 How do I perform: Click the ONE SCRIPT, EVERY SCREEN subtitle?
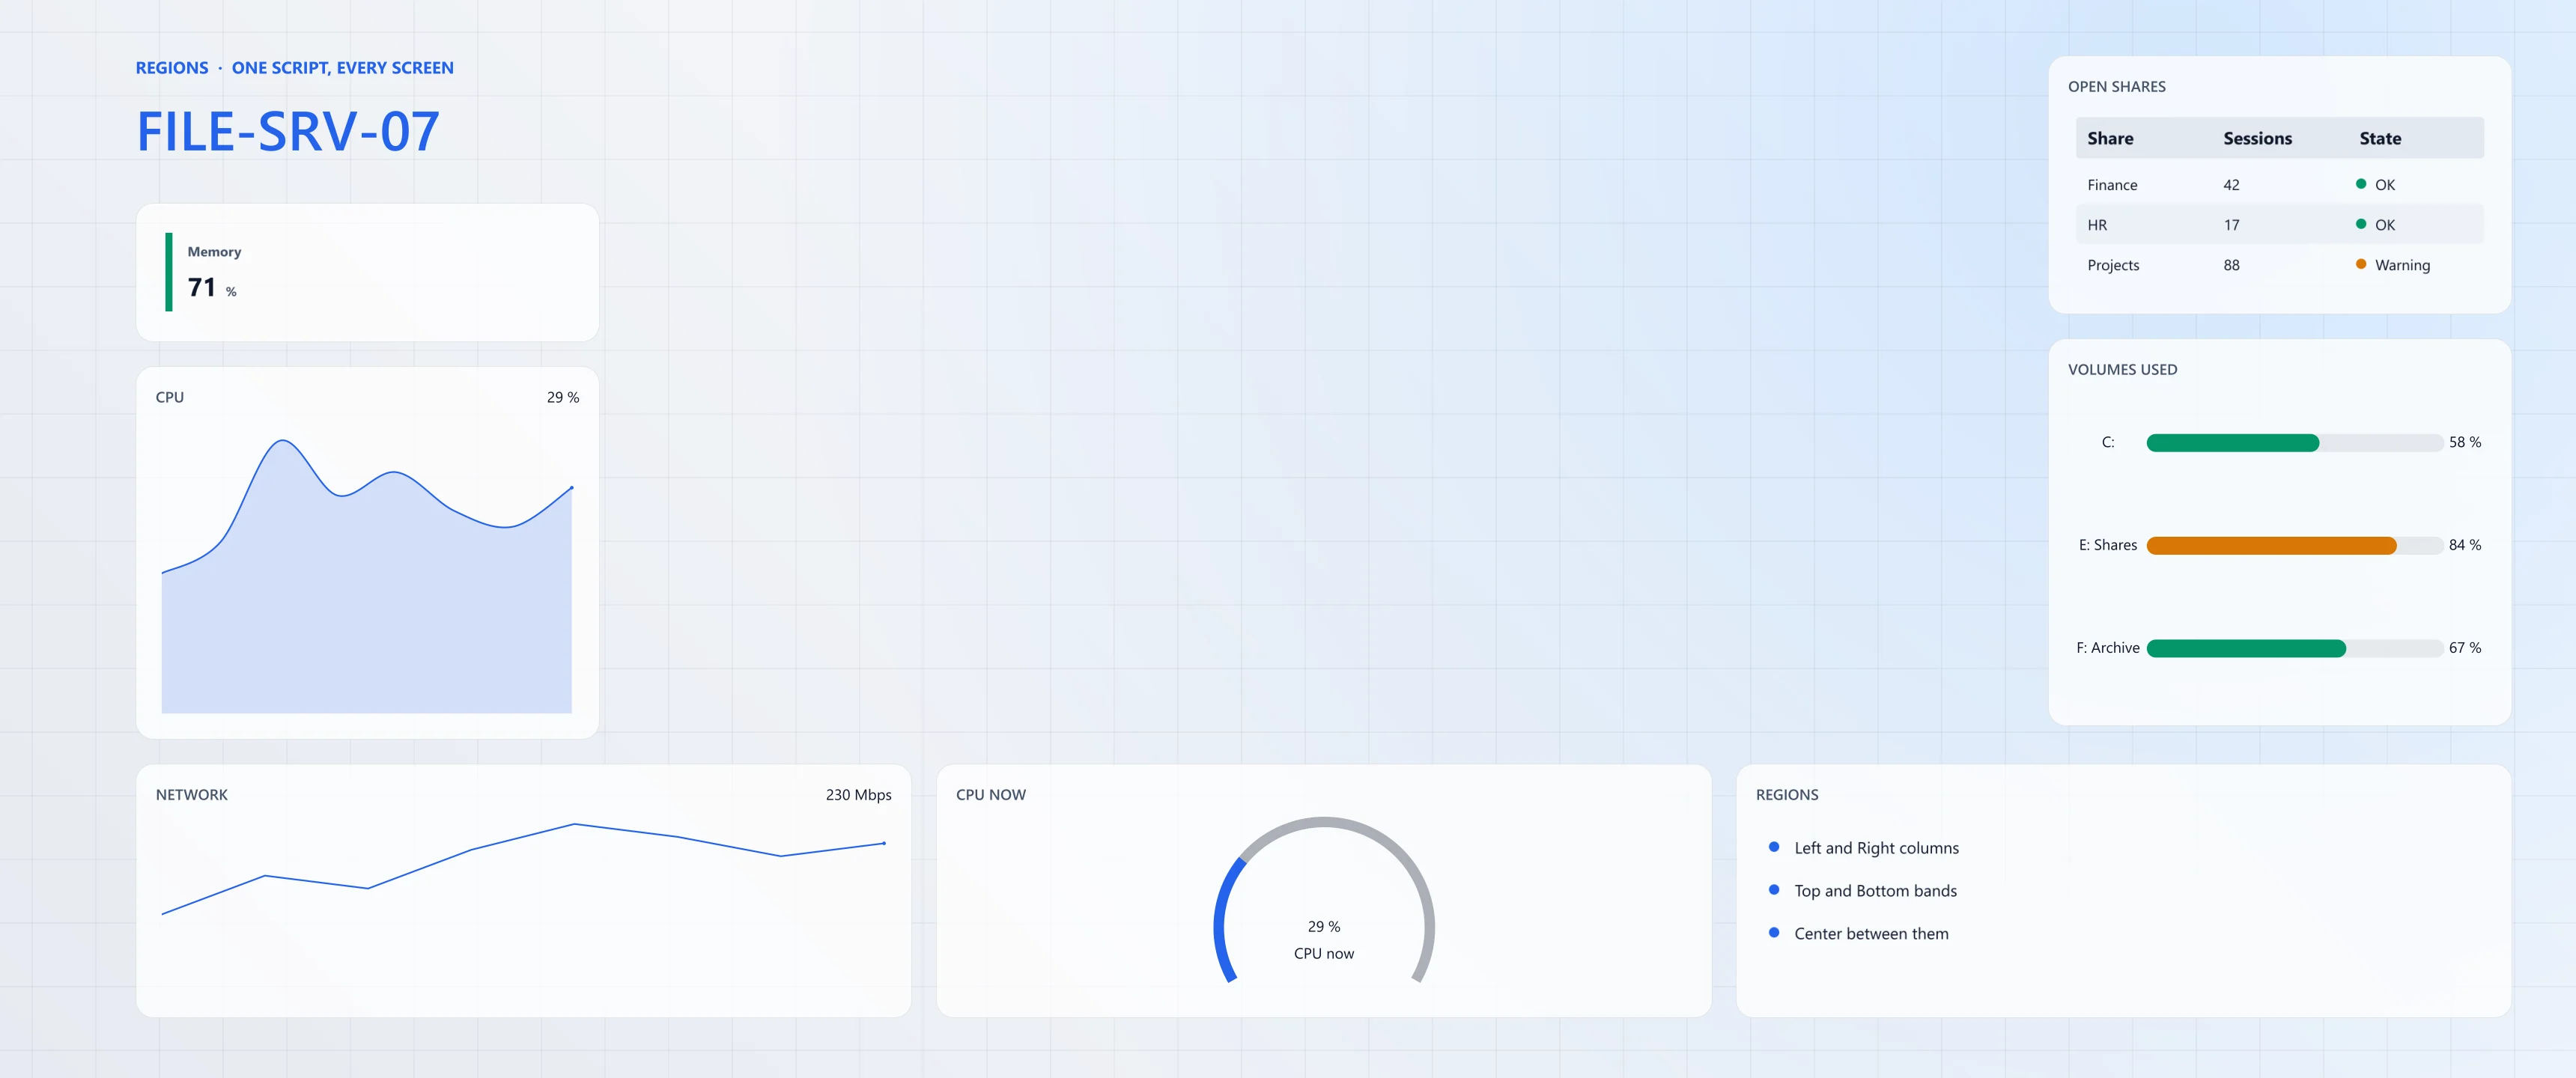click(343, 68)
